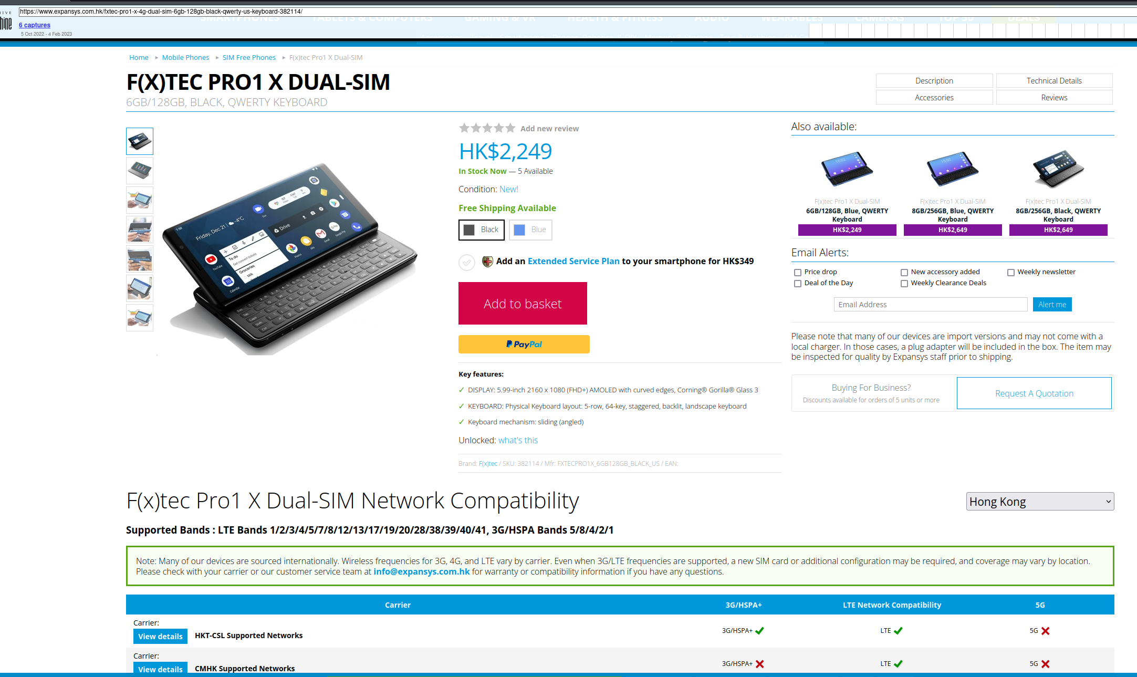The height and width of the screenshot is (677, 1137).
Task: Click the 6GB/128GB Blue phone image
Action: (x=847, y=169)
